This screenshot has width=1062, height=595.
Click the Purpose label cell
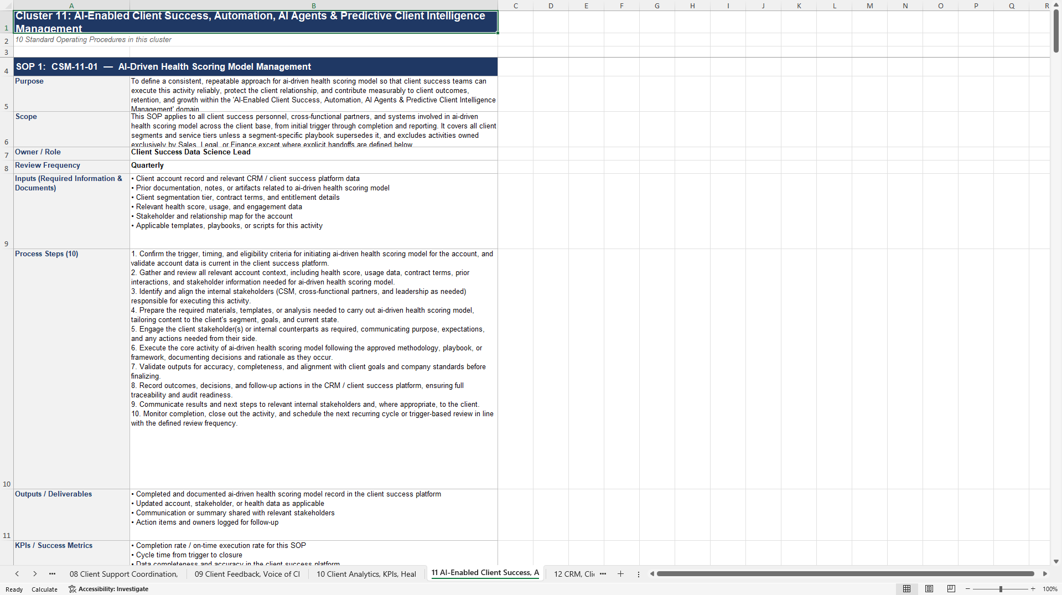pos(71,94)
